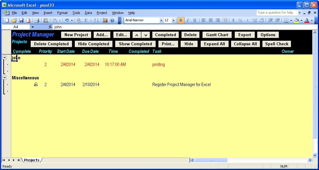The height and width of the screenshot is (170, 319).
Task: Click the Borders icon
Action: point(286,20)
